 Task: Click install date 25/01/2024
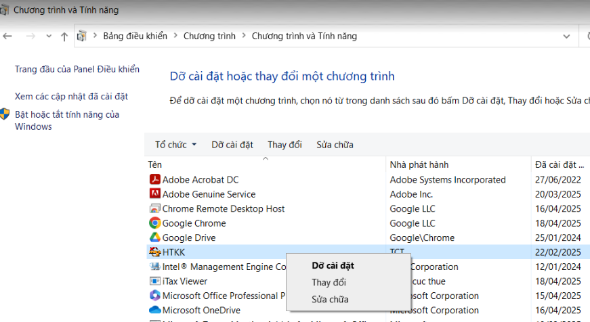point(558,238)
